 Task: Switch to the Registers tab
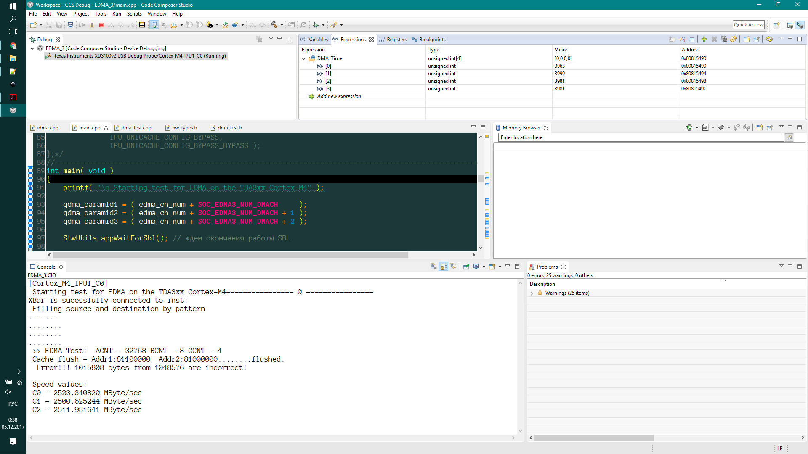396,39
